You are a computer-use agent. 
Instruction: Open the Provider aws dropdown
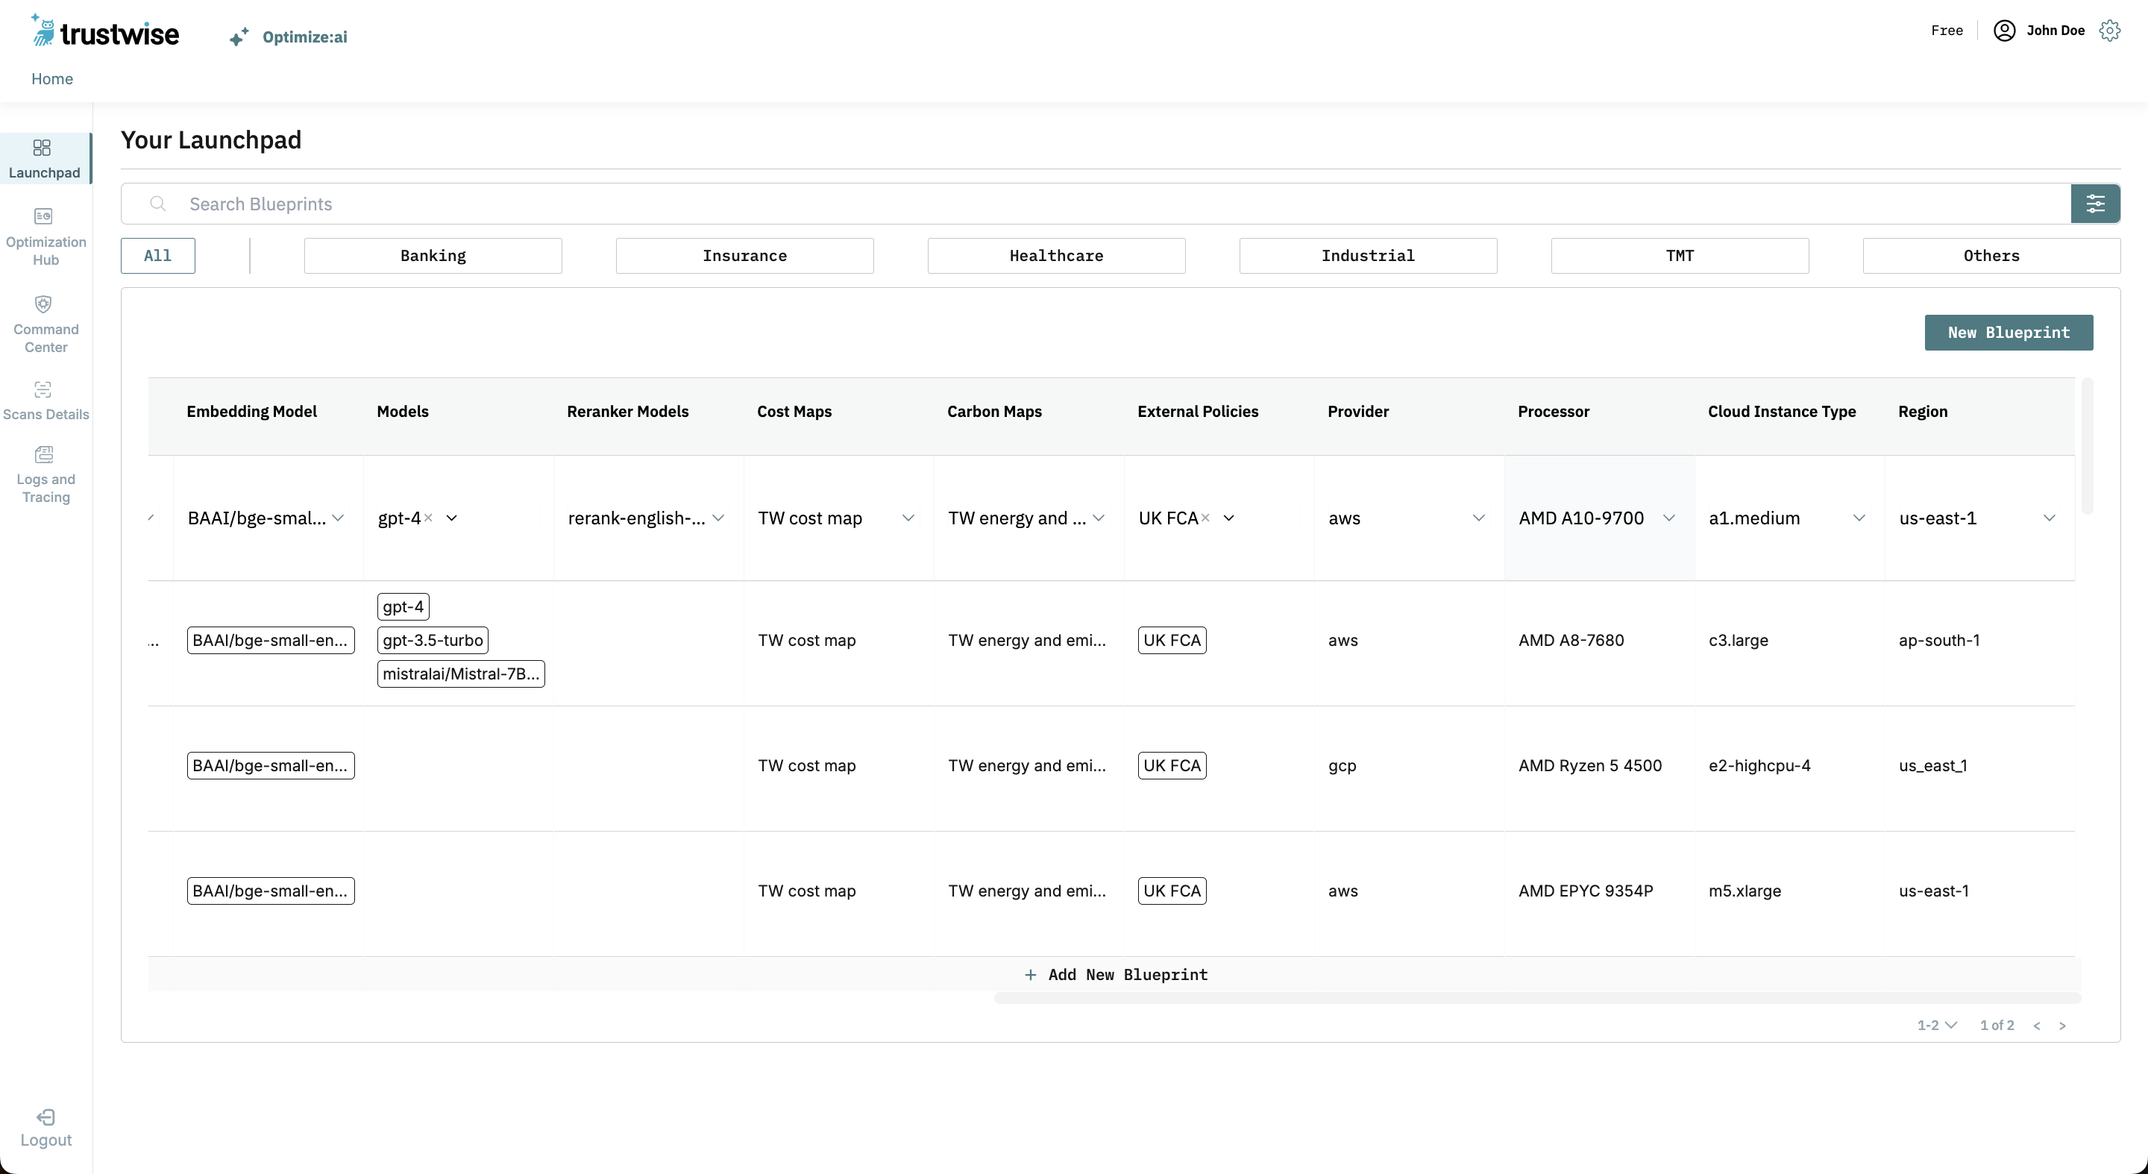coord(1478,518)
